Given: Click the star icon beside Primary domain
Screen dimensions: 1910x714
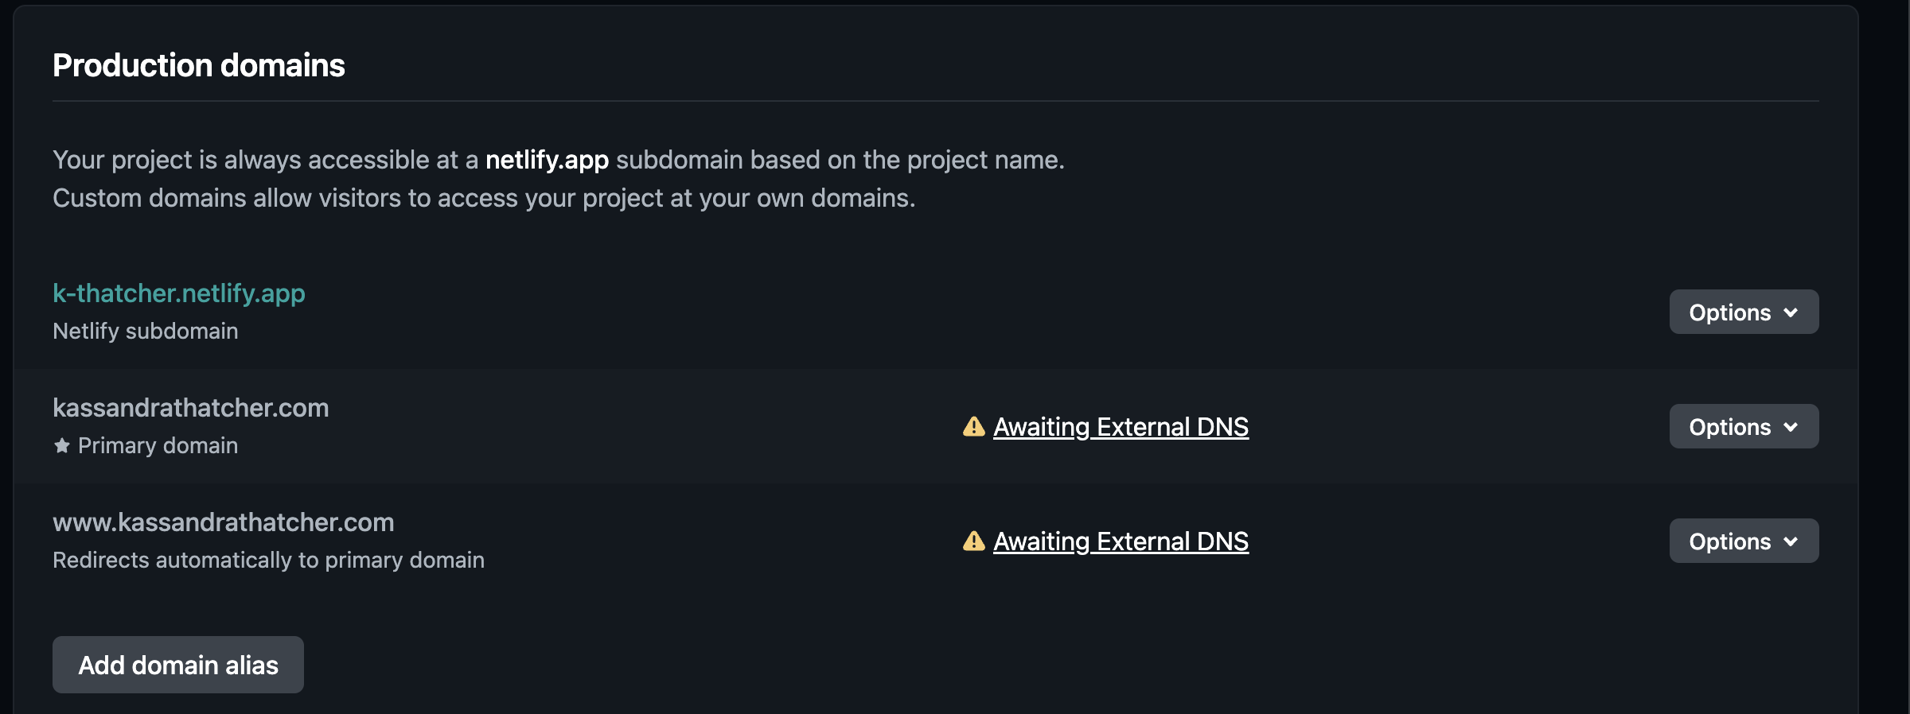Looking at the screenshot, I should (x=62, y=445).
